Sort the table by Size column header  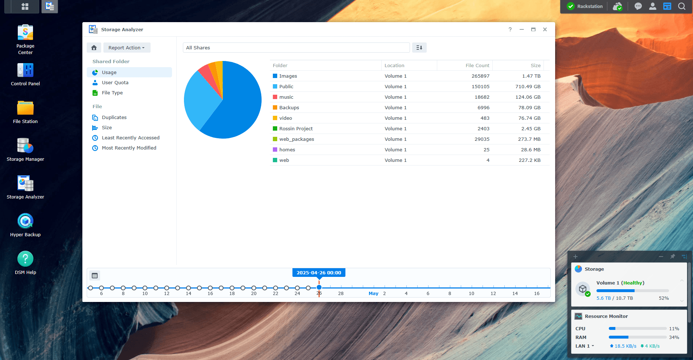(x=535, y=66)
